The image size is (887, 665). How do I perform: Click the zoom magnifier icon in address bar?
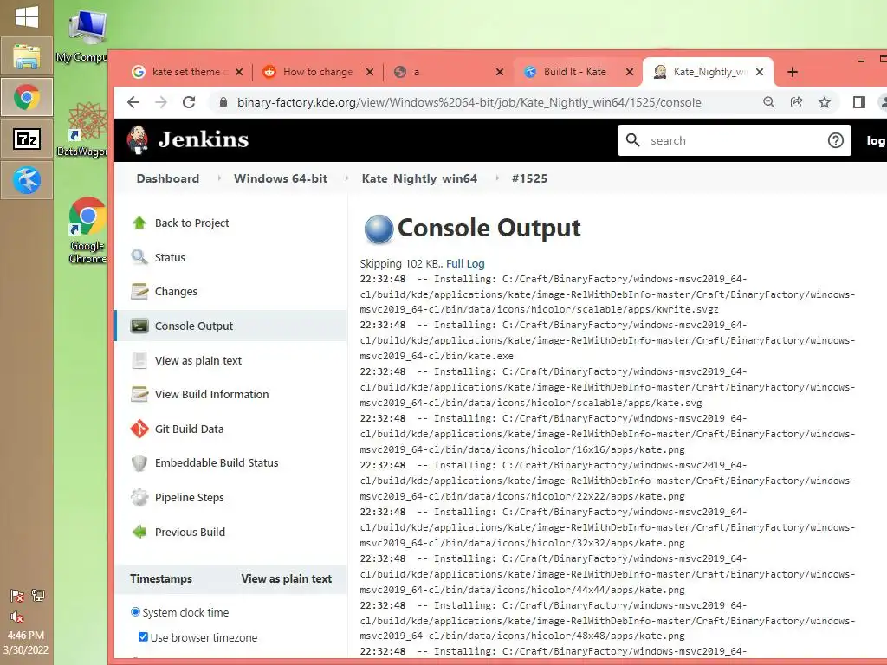pos(769,102)
